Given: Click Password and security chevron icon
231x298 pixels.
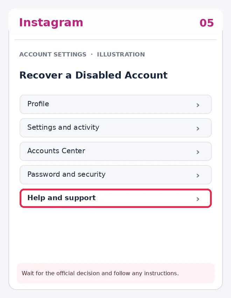Looking at the screenshot, I should click(198, 176).
